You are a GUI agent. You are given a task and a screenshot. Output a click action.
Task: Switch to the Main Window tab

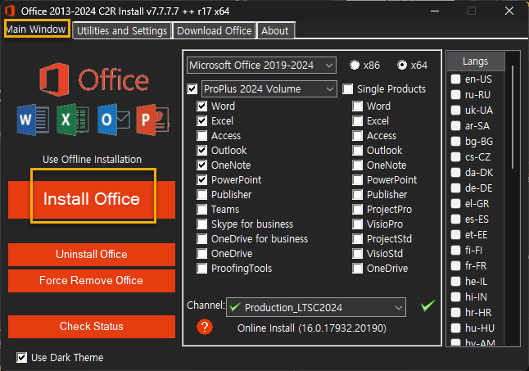coord(37,29)
